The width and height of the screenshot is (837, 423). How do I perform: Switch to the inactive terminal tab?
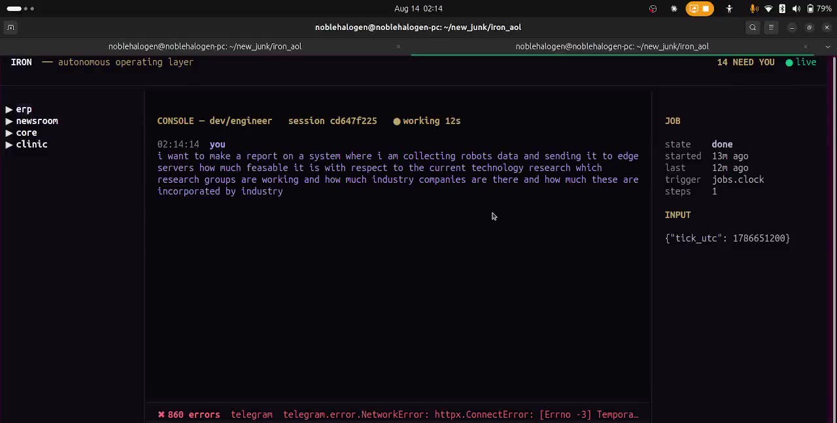pyautogui.click(x=205, y=46)
